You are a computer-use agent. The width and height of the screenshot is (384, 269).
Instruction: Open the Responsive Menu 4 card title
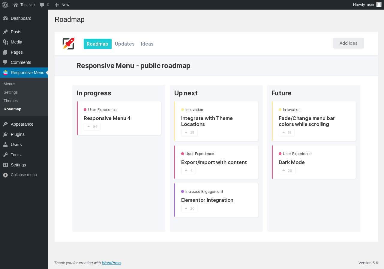(x=107, y=118)
